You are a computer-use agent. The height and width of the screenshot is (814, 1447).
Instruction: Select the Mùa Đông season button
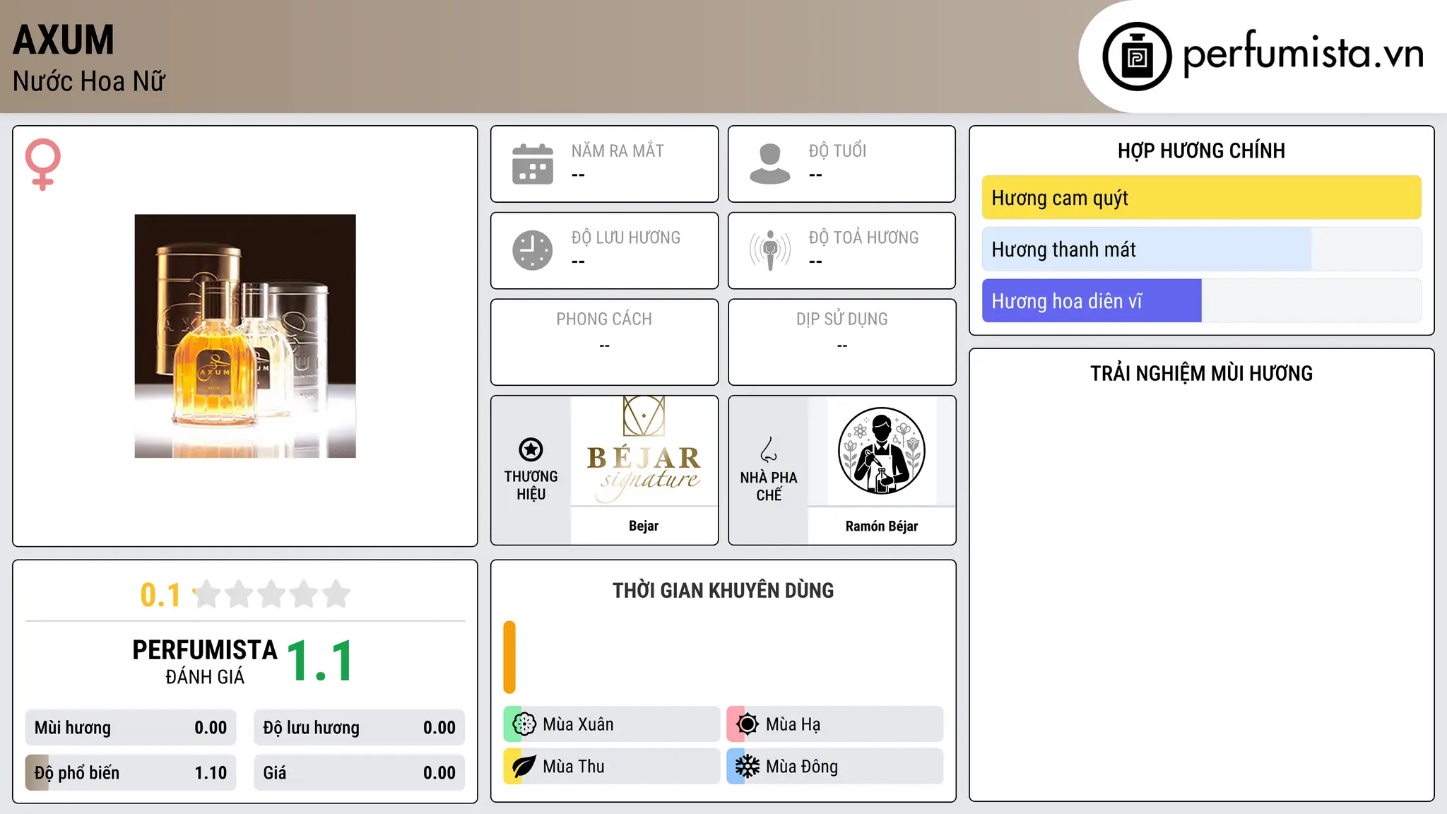click(834, 767)
